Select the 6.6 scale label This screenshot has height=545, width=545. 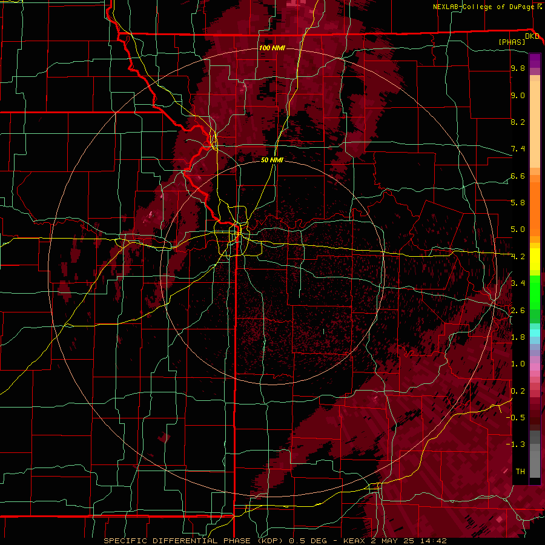click(x=518, y=176)
